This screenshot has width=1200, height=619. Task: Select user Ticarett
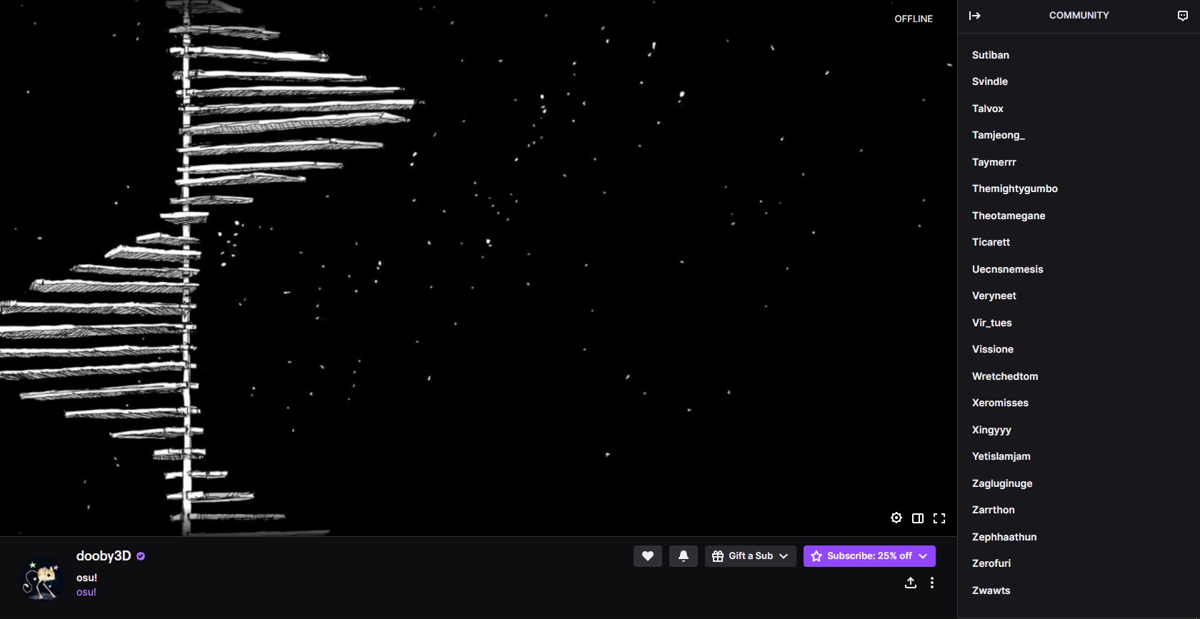pyautogui.click(x=991, y=242)
